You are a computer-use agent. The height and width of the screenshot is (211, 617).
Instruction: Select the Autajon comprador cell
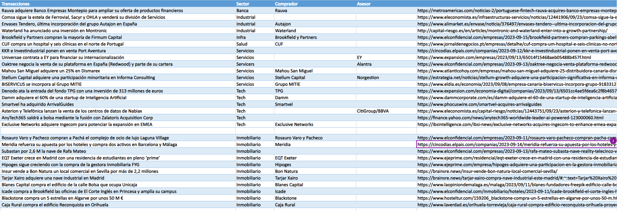[315, 24]
